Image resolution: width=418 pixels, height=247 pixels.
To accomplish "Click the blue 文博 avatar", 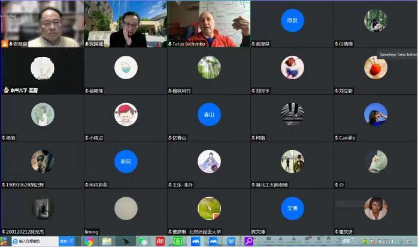I will 292,208.
